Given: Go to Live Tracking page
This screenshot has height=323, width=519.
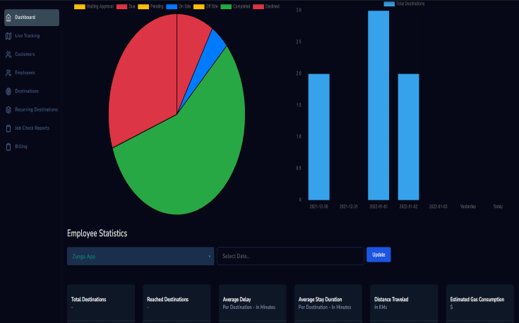Looking at the screenshot, I should pyautogui.click(x=27, y=36).
